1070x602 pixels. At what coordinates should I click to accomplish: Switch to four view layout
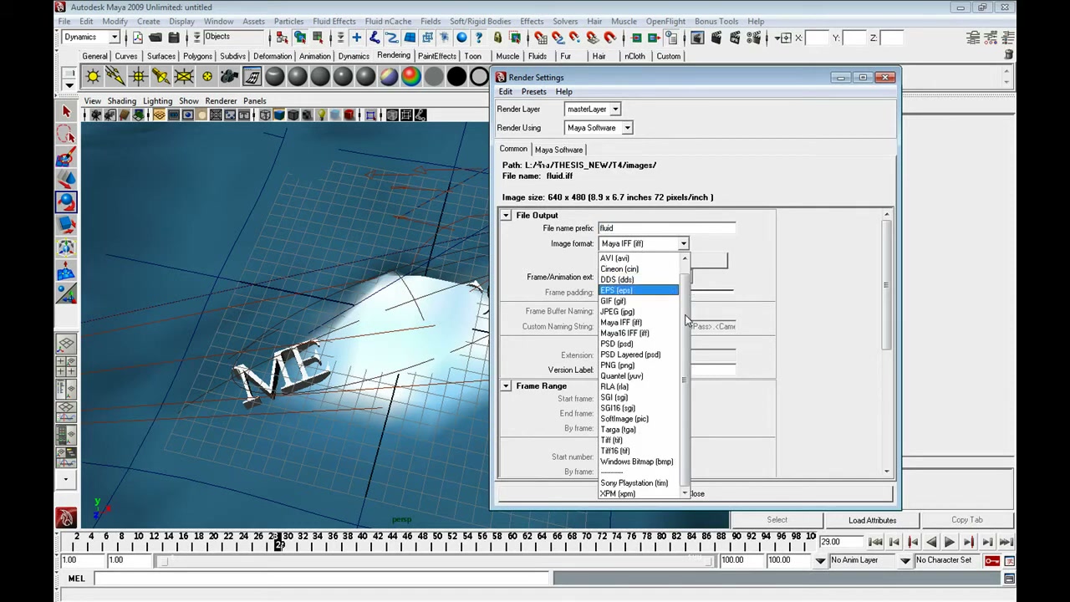tap(67, 366)
